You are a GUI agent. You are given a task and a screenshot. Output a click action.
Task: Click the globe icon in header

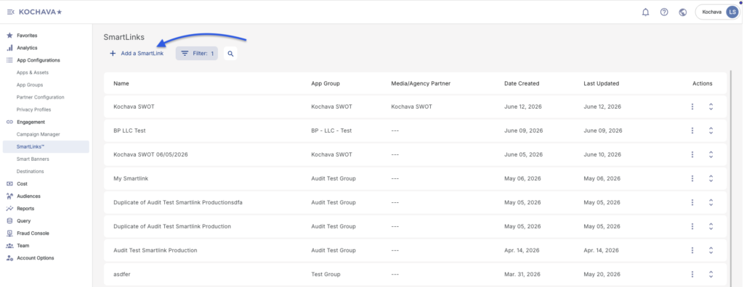click(x=683, y=12)
